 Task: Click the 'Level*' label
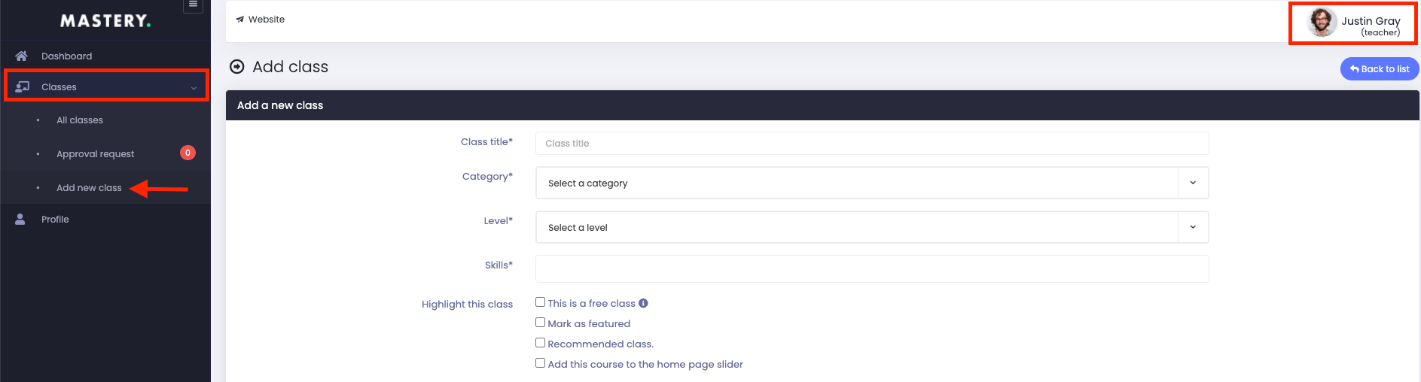[498, 220]
